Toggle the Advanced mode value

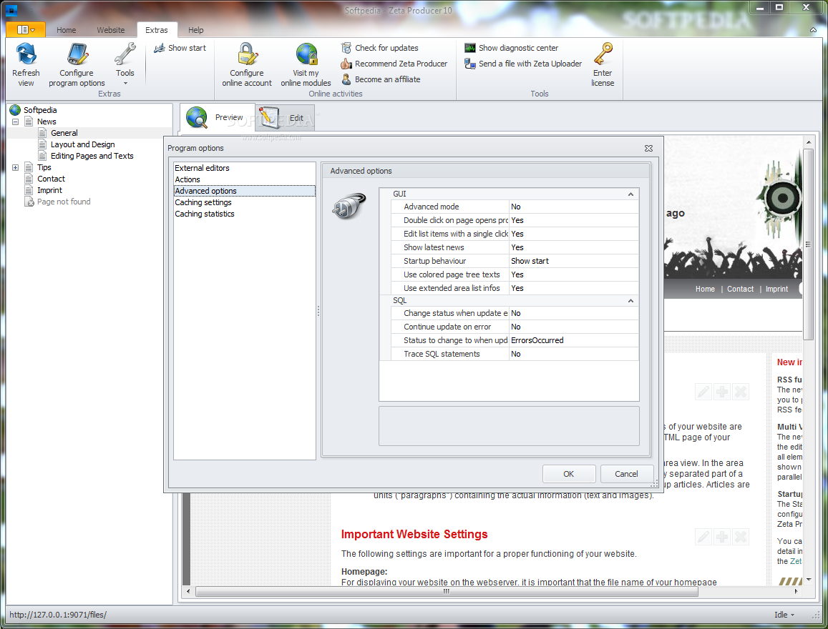pos(573,207)
